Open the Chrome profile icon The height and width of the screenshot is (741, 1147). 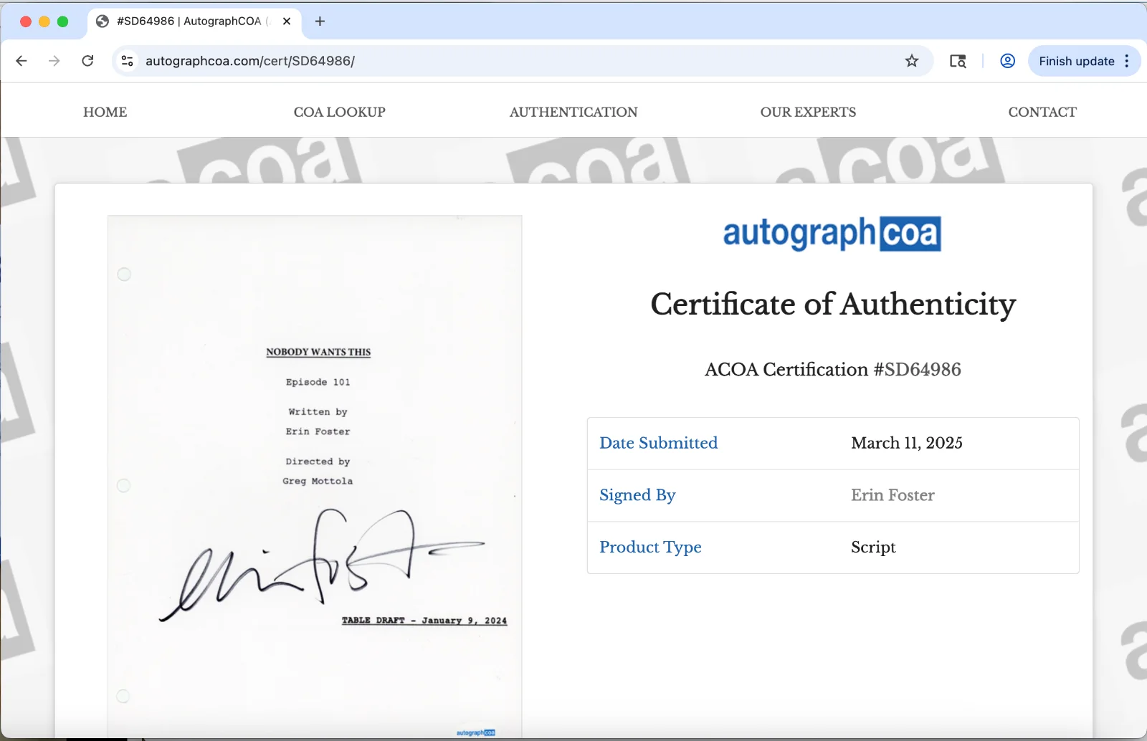click(x=1007, y=61)
